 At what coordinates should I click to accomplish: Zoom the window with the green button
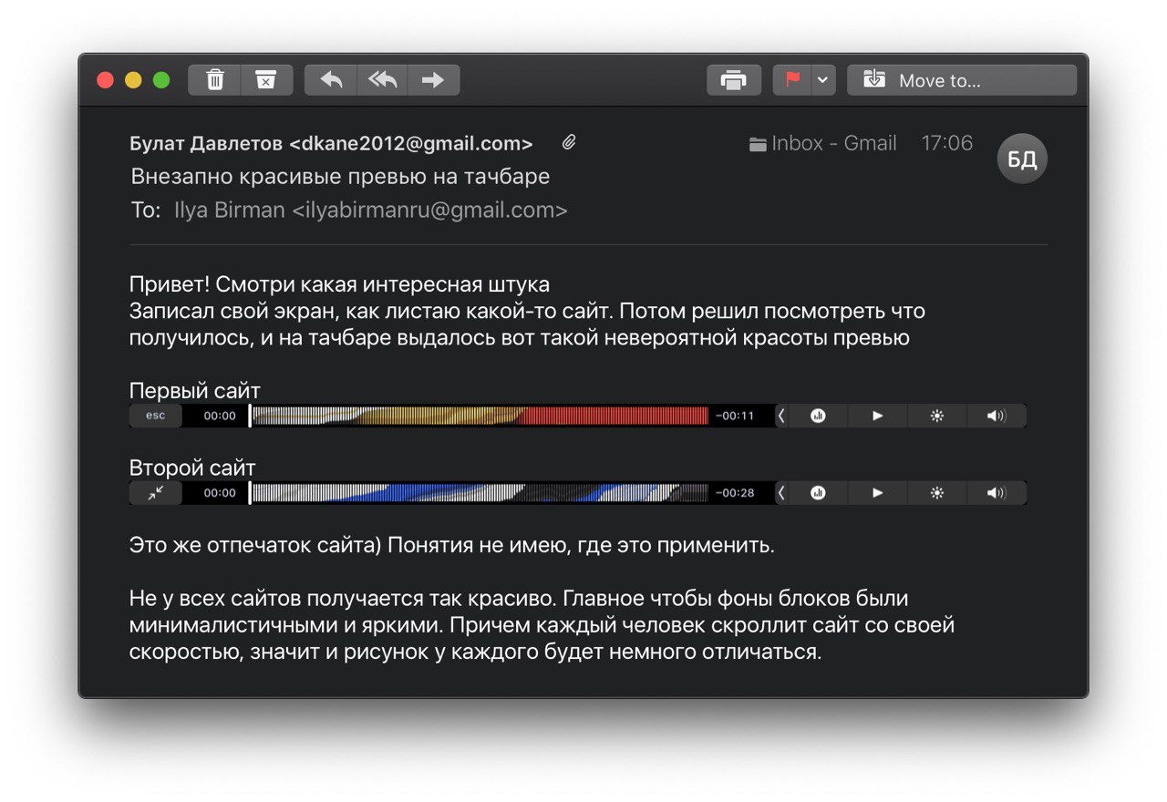pyautogui.click(x=161, y=80)
